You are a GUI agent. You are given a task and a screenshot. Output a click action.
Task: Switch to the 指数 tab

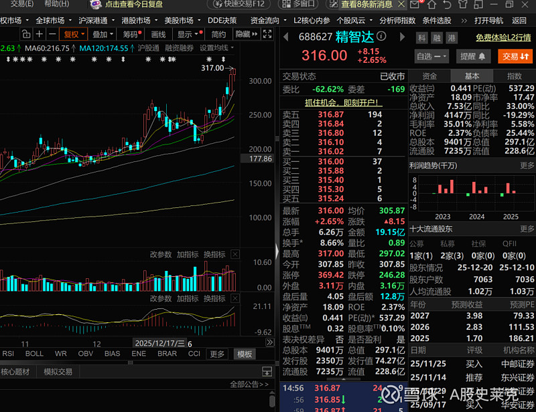515,76
